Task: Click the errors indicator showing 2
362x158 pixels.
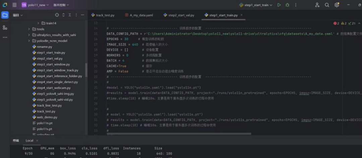Action: tap(336, 23)
